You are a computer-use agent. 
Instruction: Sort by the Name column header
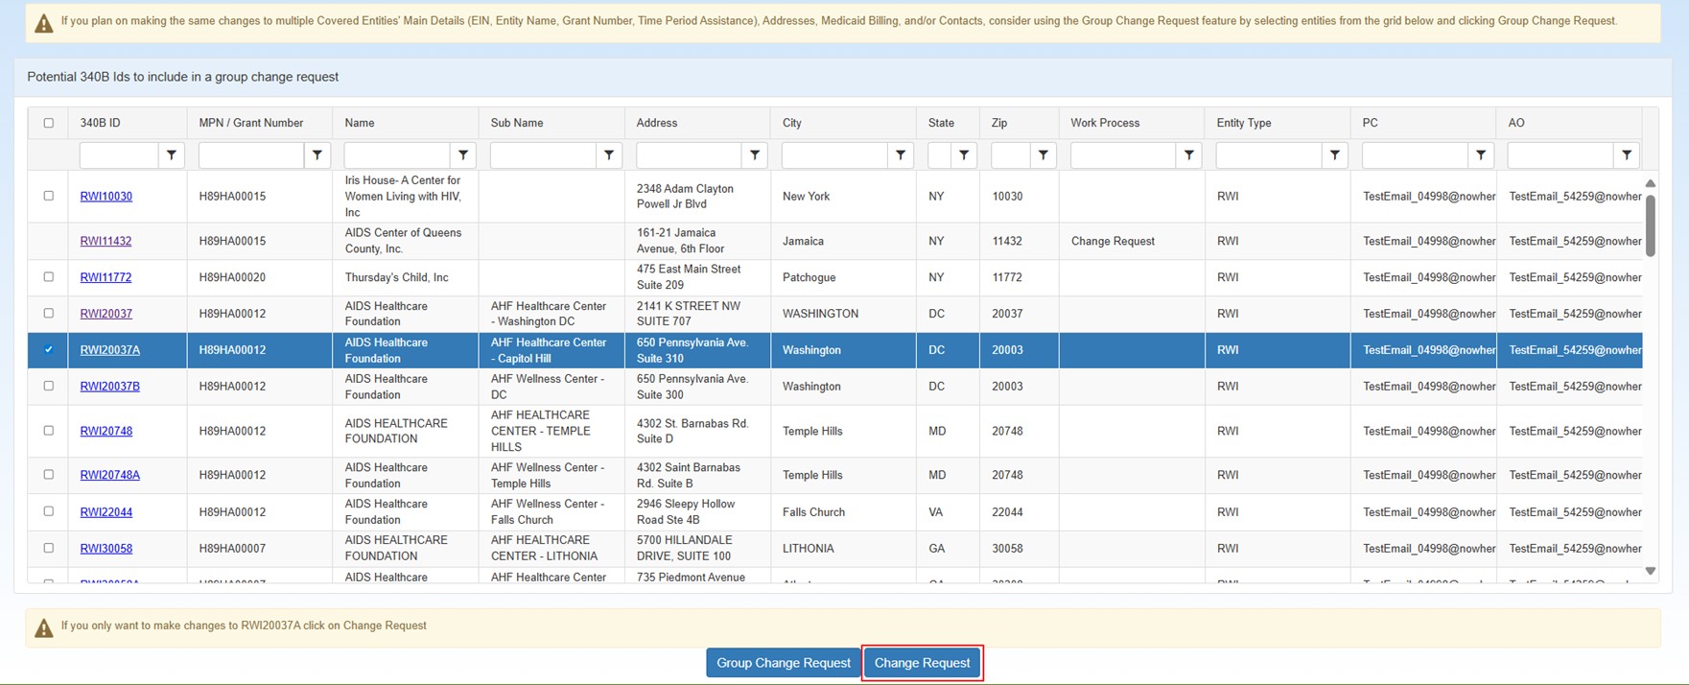[360, 123]
